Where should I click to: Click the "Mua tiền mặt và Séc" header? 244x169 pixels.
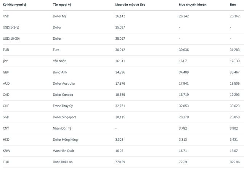tap(130, 5)
